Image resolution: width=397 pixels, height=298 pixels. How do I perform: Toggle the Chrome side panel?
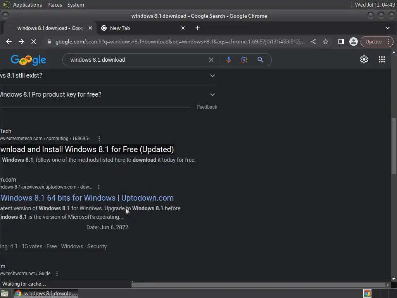pyautogui.click(x=341, y=42)
